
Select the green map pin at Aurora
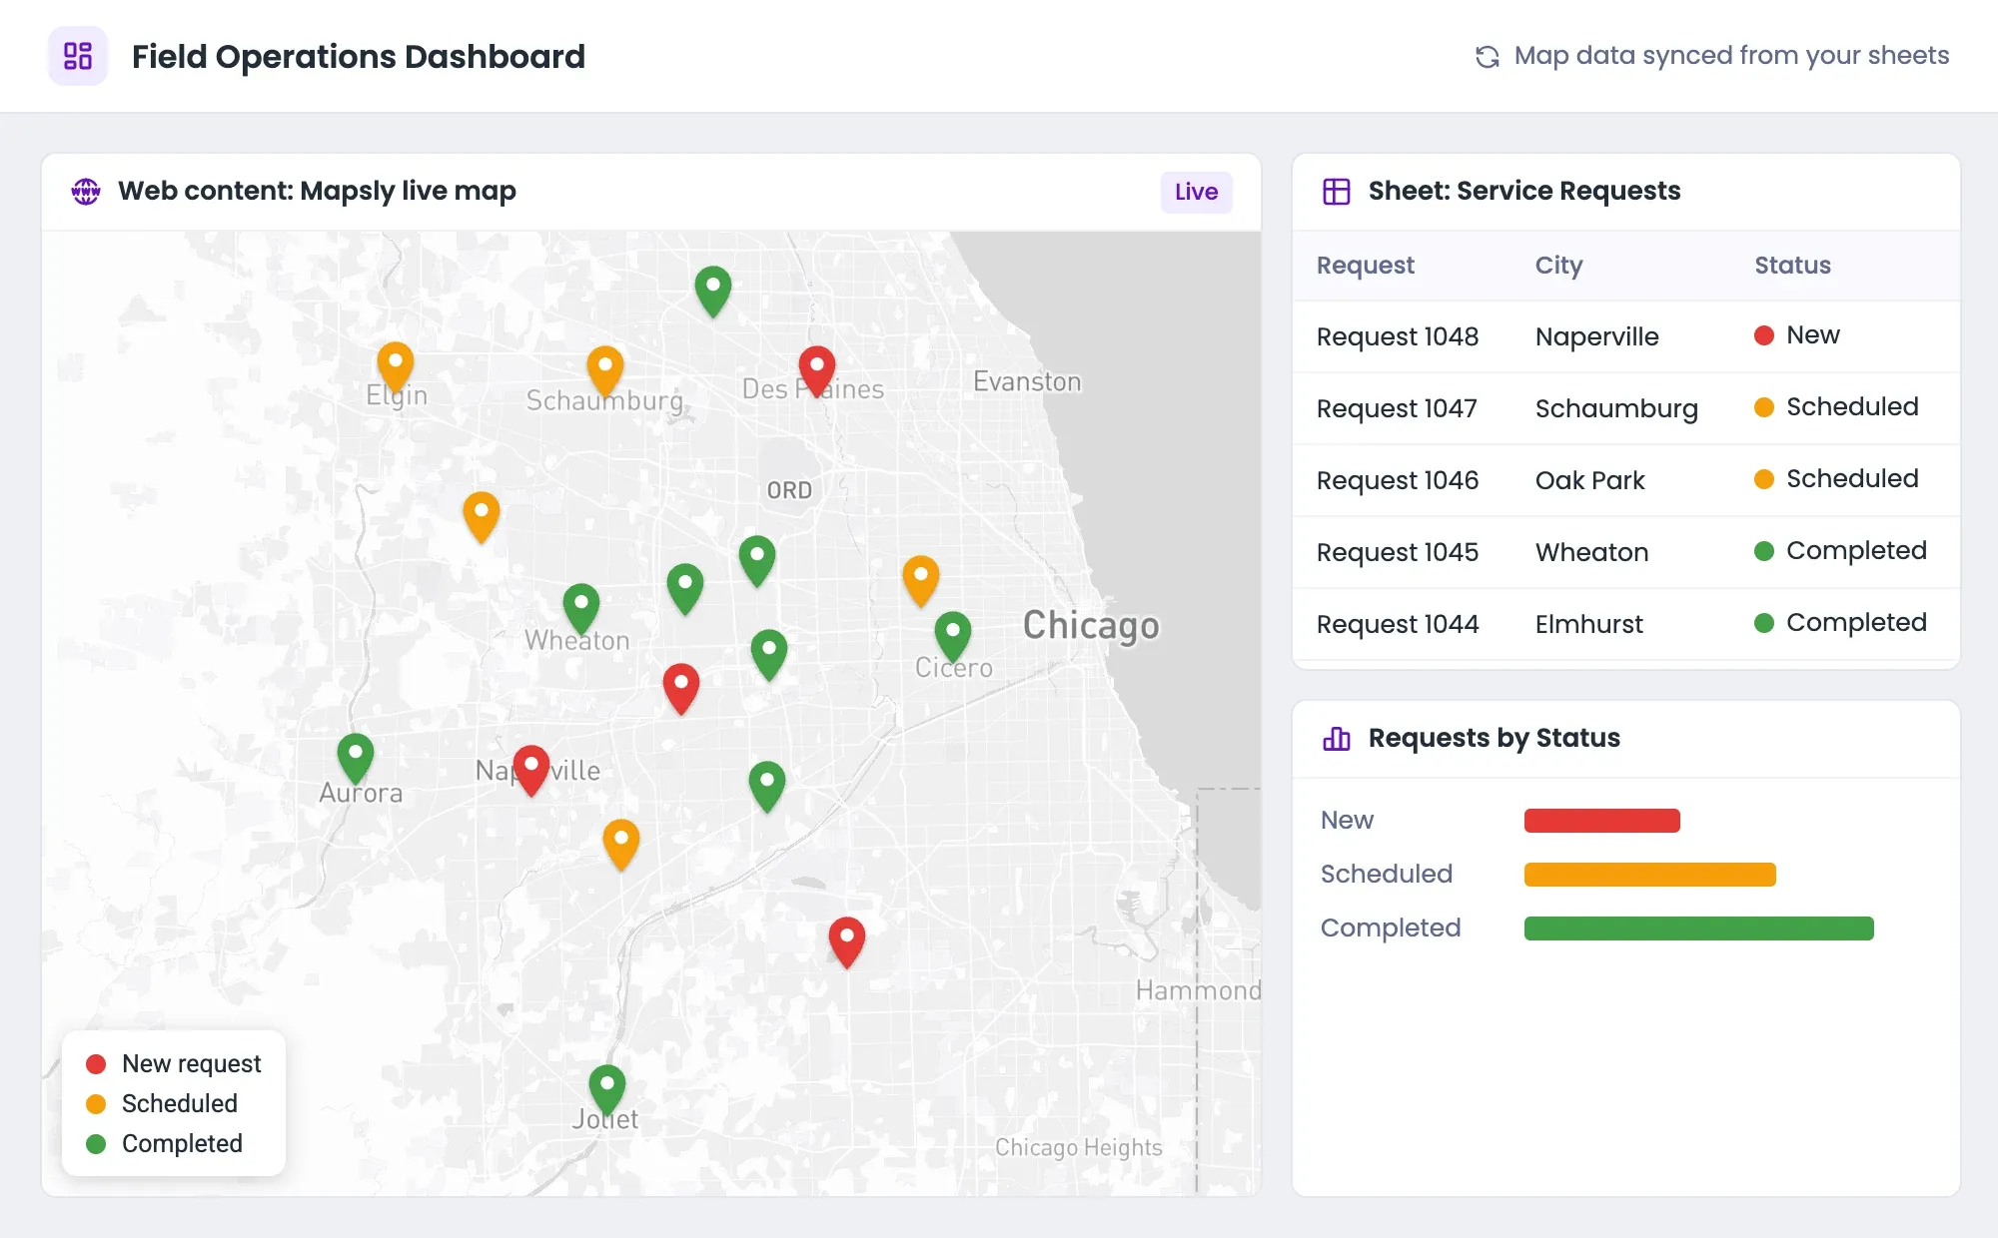tap(356, 759)
